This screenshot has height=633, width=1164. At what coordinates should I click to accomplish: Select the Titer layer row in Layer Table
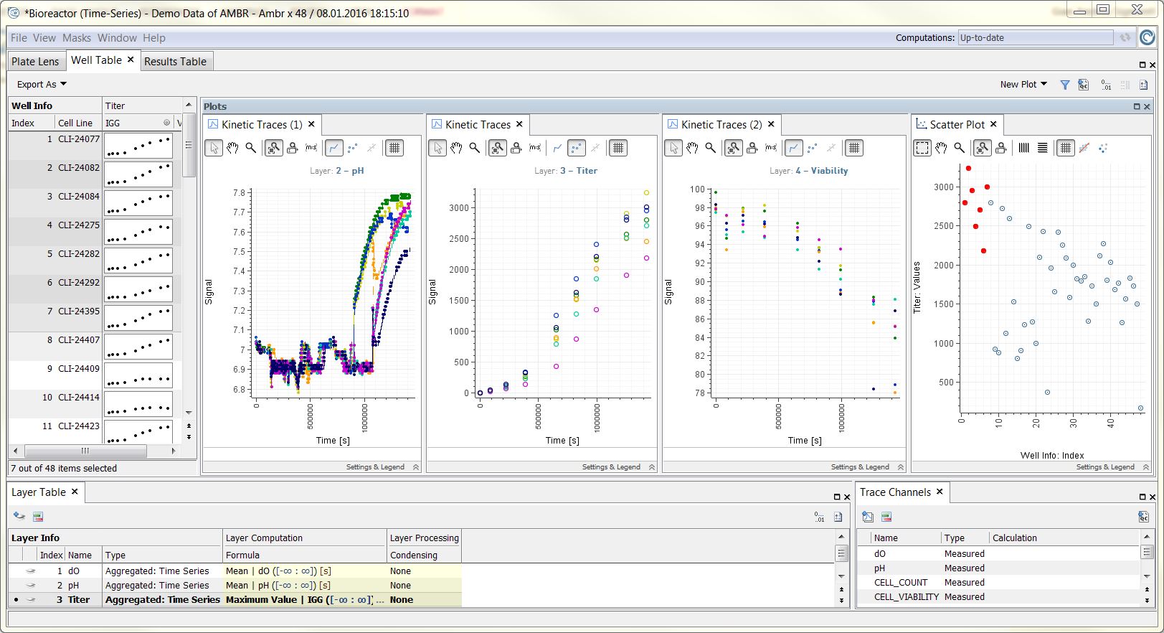79,600
